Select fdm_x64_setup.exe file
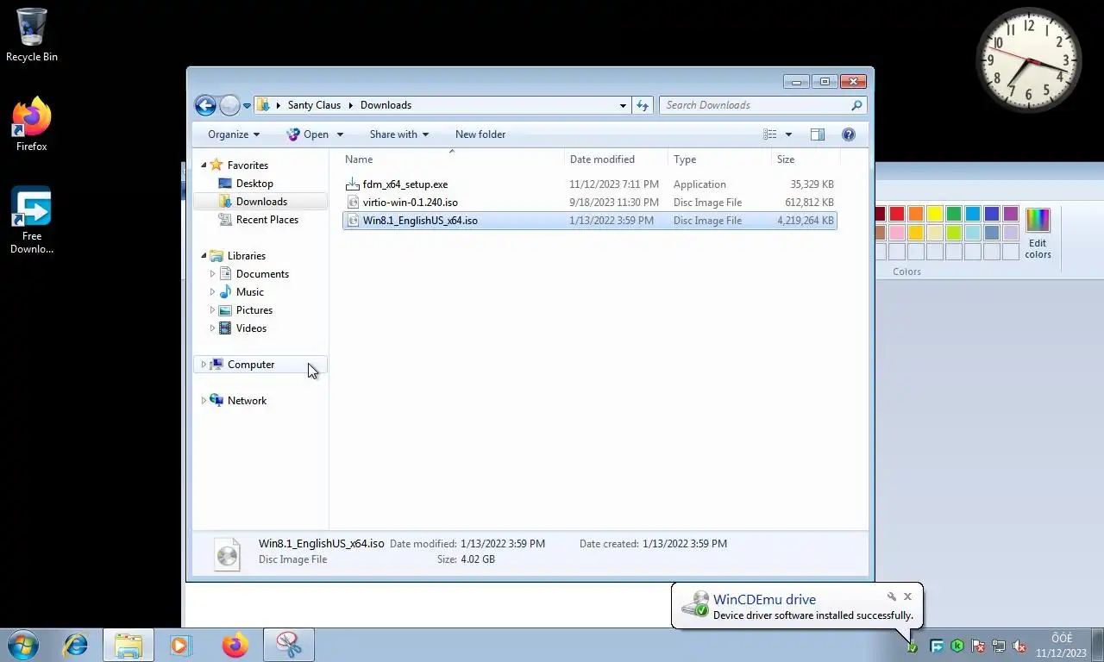This screenshot has height=662, width=1104. coord(589,184)
